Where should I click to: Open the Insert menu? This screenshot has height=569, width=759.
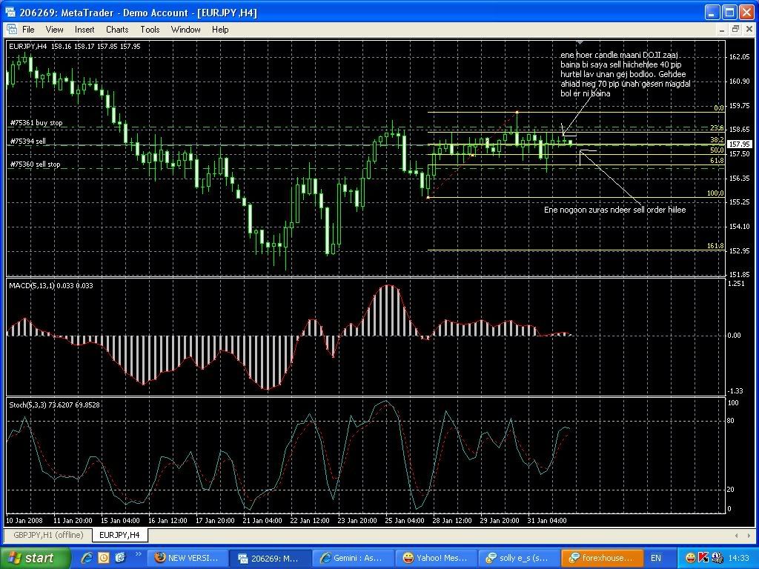tap(84, 30)
